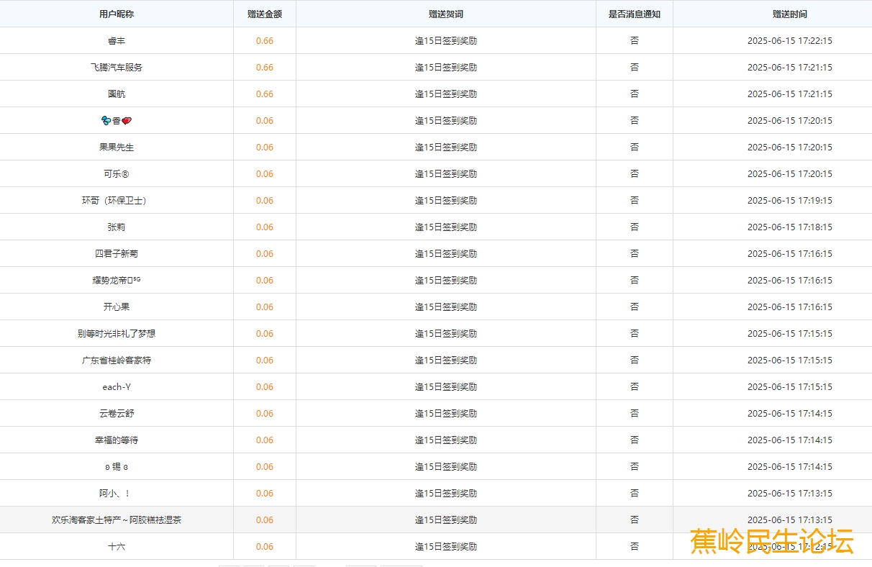This screenshot has height=567, width=872.
Task: Click the nickname each-Y
Action: [x=117, y=387]
